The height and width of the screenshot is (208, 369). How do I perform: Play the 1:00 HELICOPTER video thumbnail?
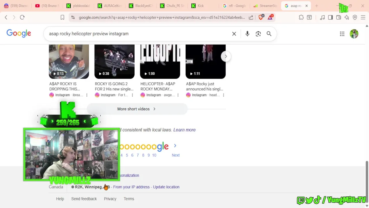tap(160, 62)
